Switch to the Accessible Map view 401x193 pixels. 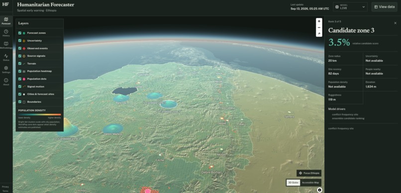tap(310, 183)
